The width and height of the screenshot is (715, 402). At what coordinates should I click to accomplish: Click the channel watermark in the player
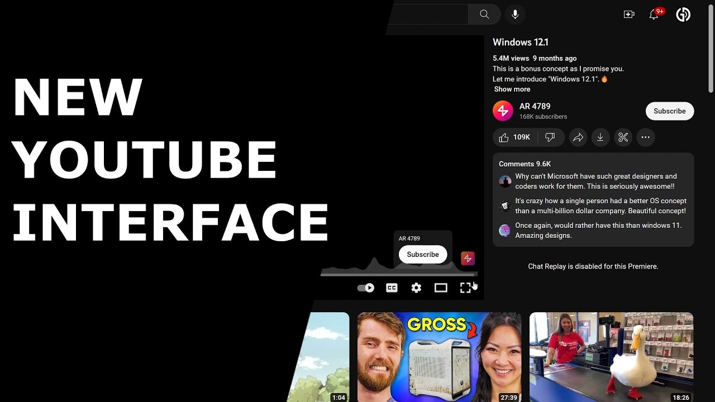pyautogui.click(x=468, y=258)
